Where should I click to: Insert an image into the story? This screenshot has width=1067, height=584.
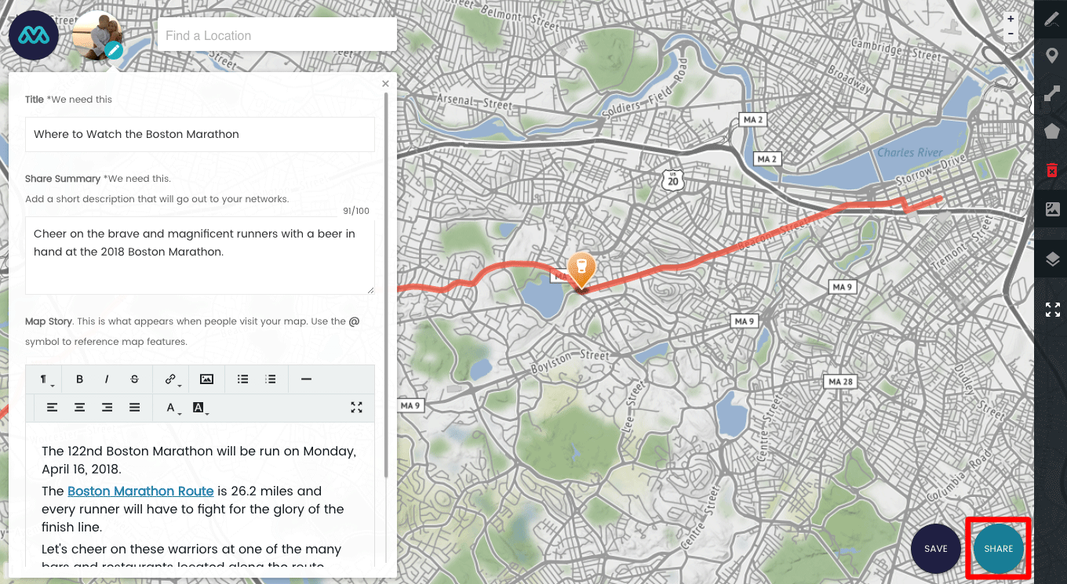206,379
